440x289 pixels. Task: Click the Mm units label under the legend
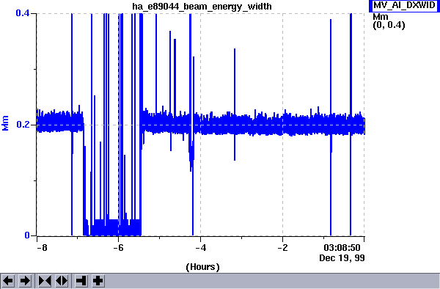pos(380,17)
